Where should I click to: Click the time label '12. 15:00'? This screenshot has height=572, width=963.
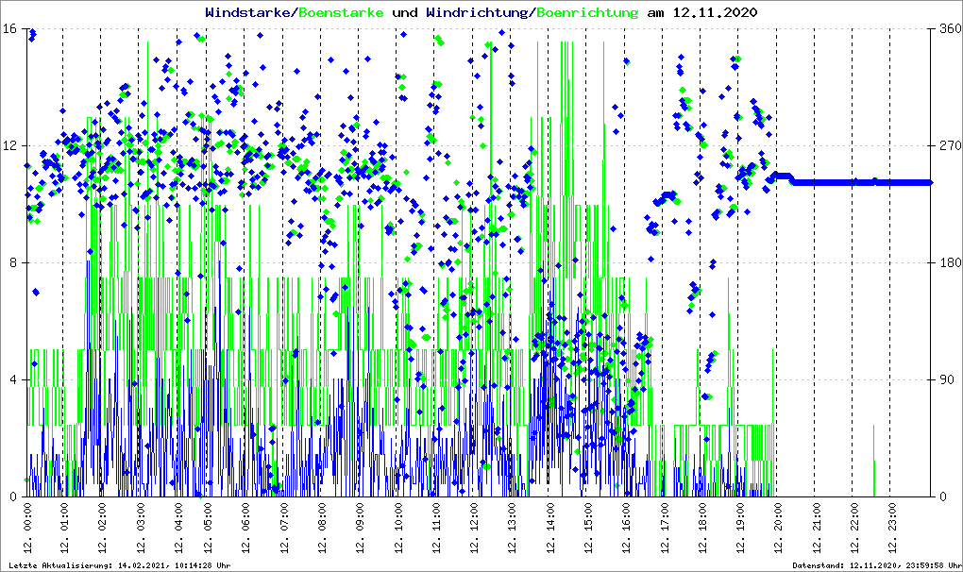point(588,528)
